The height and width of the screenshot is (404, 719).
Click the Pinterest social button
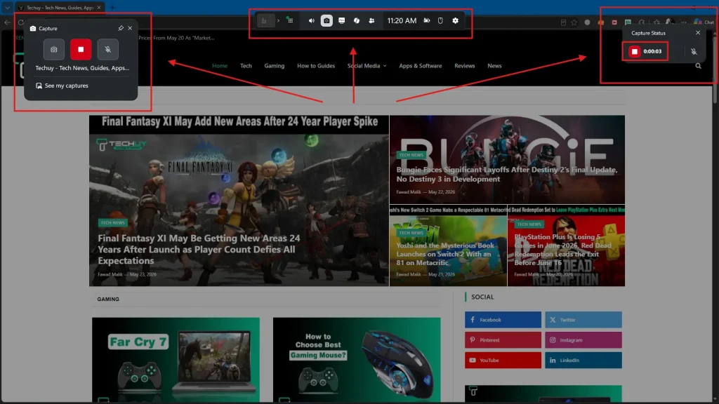(x=503, y=340)
